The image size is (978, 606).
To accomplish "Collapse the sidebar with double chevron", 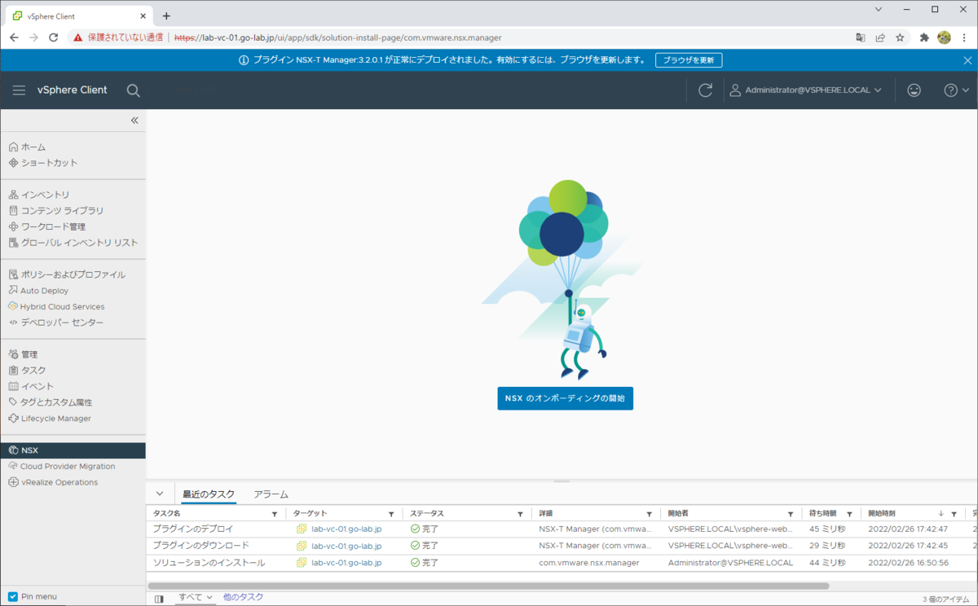I will pyautogui.click(x=134, y=121).
